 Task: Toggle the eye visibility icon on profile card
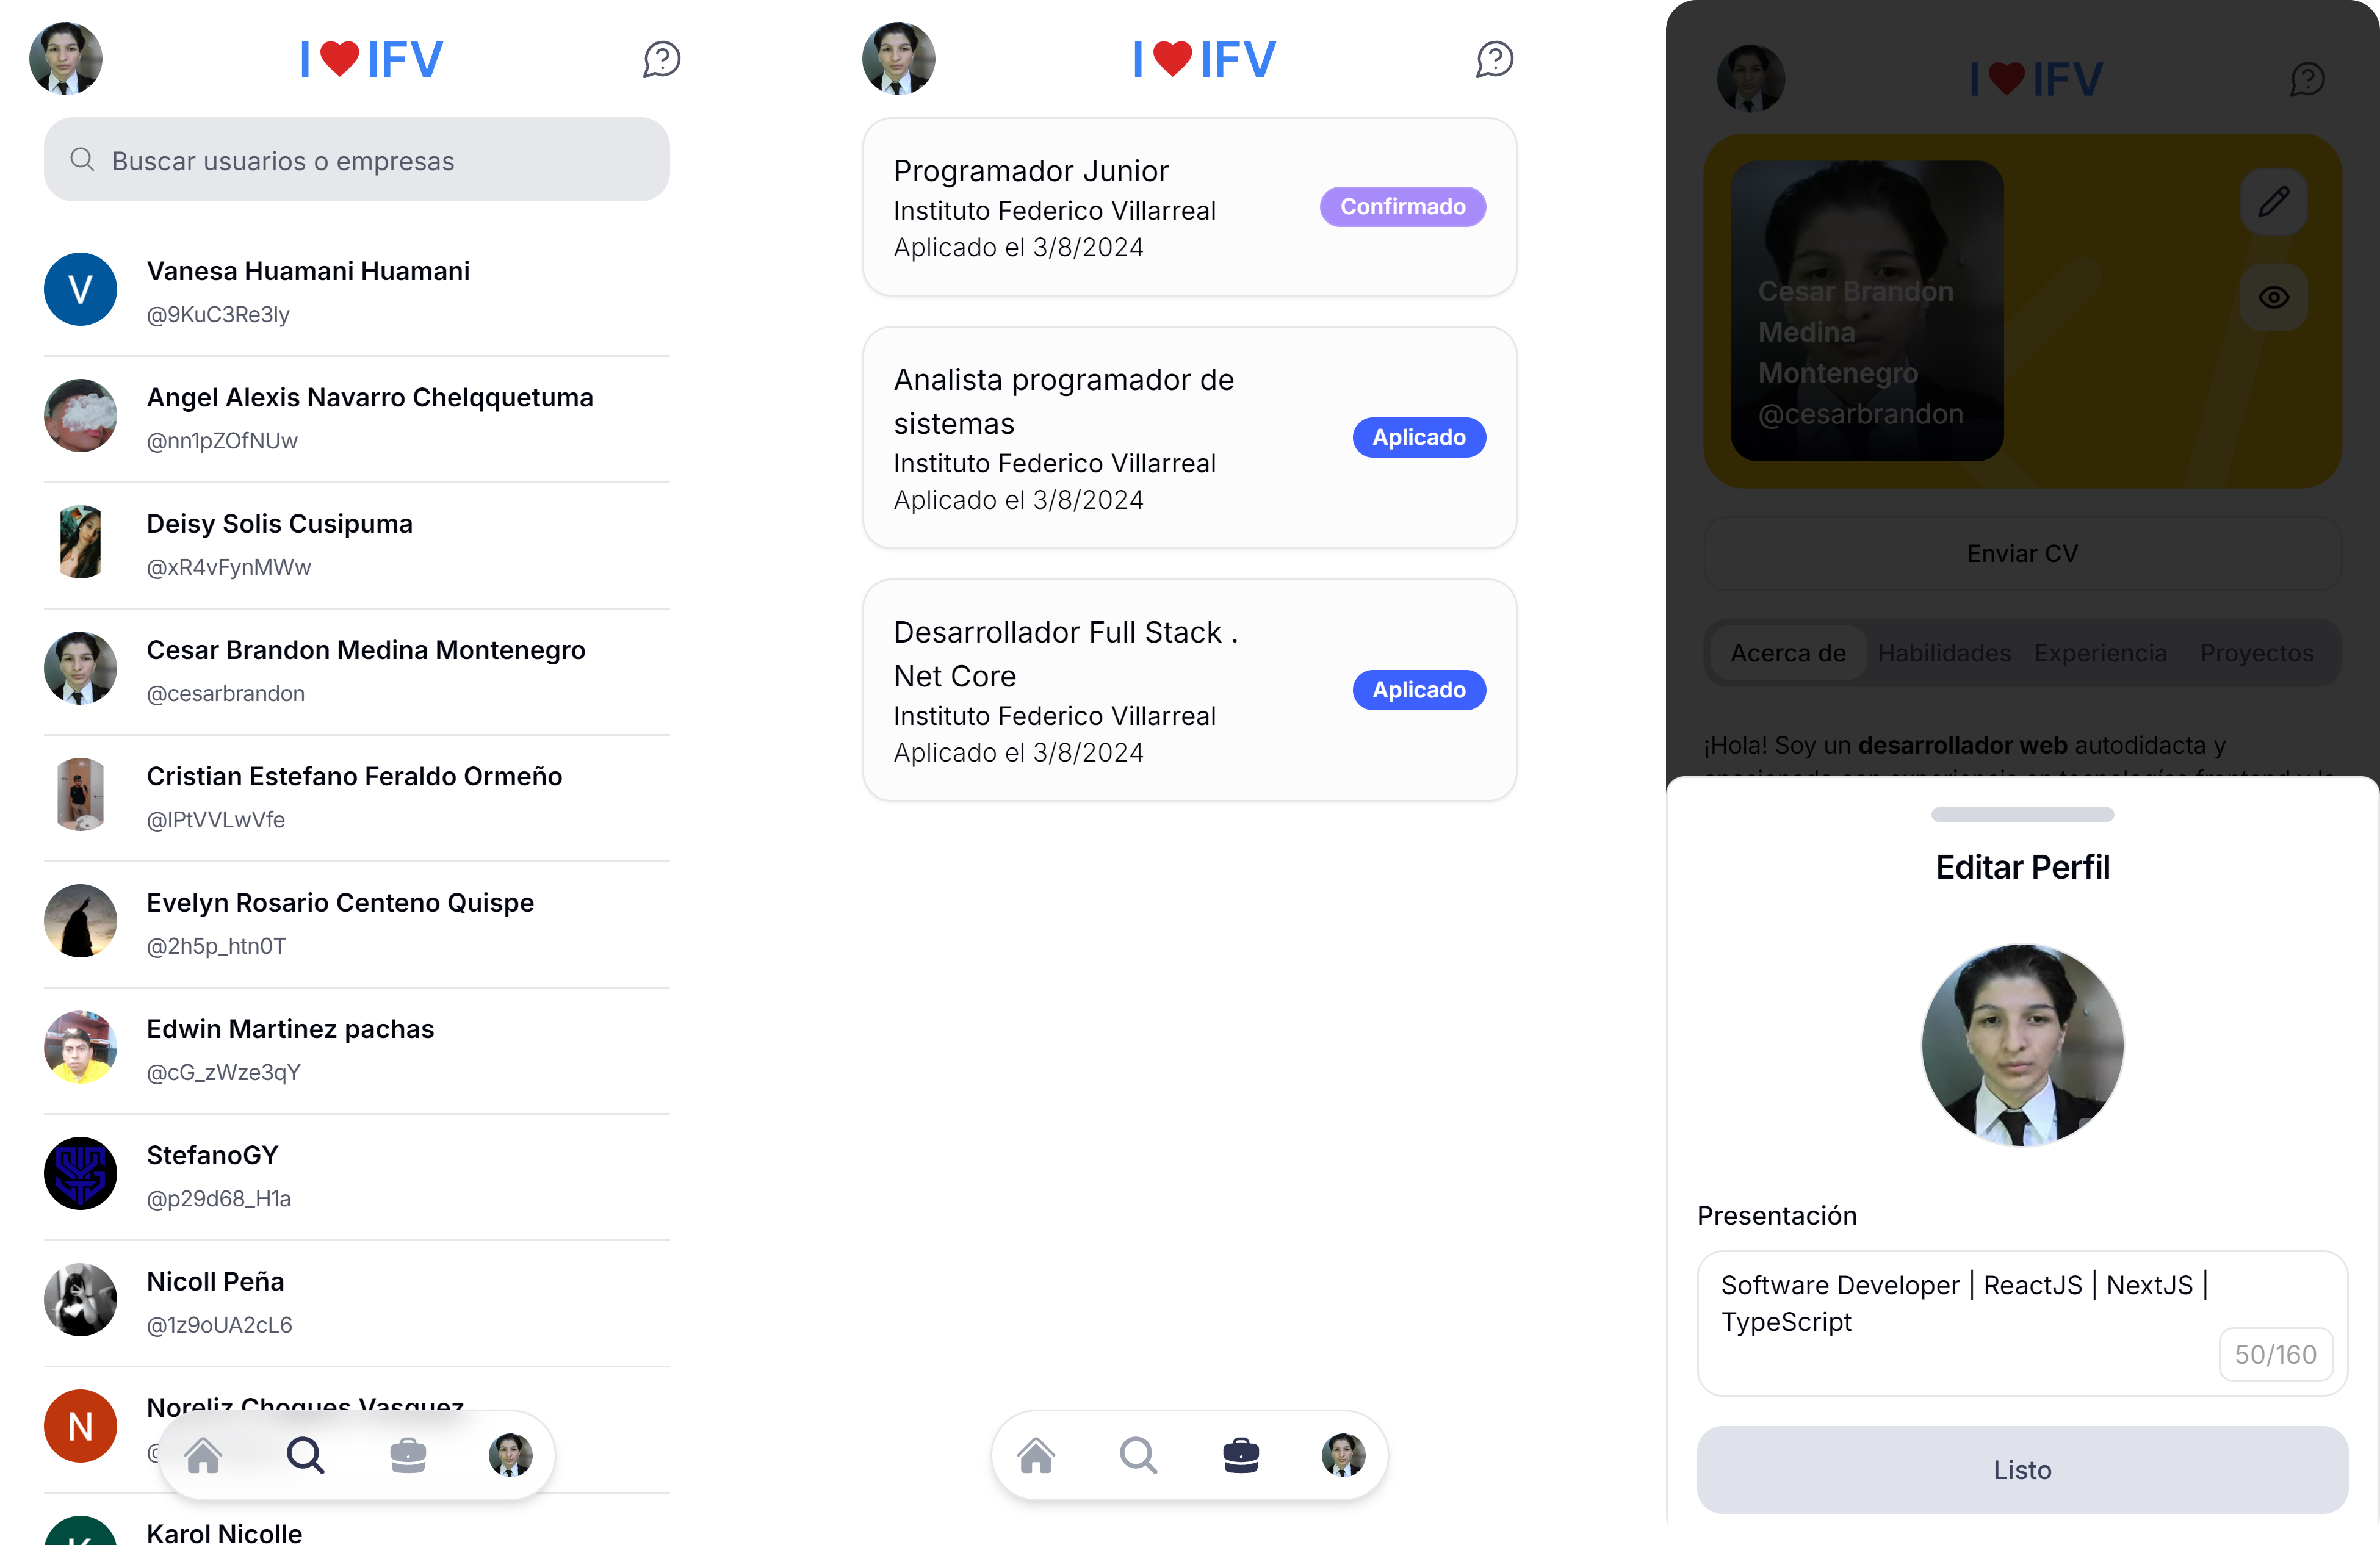pyautogui.click(x=2273, y=297)
